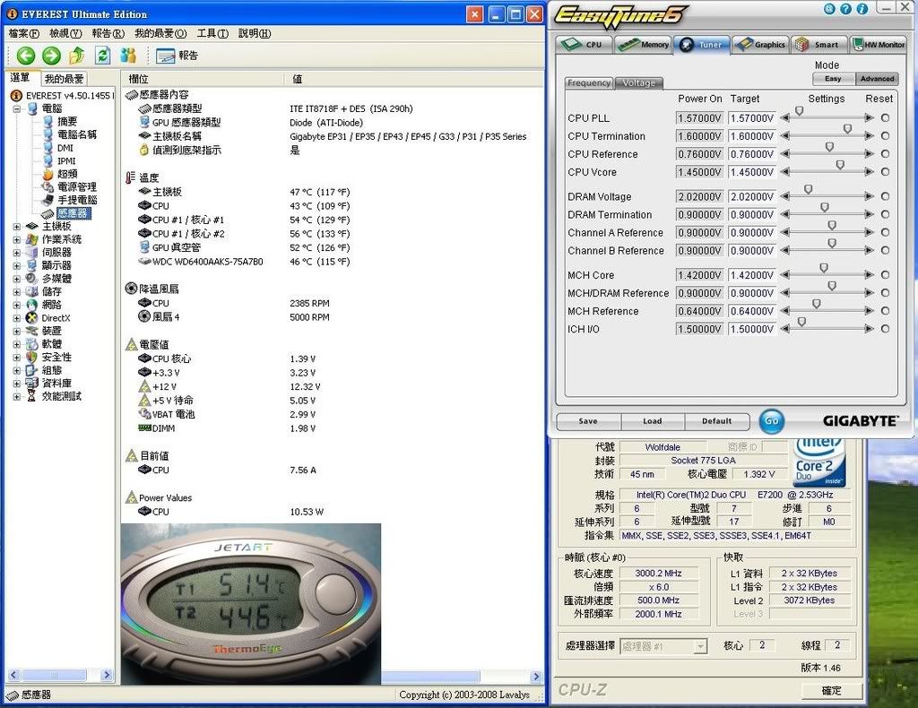Expand the 作業系統 tree node
918x708 pixels.
[16, 239]
